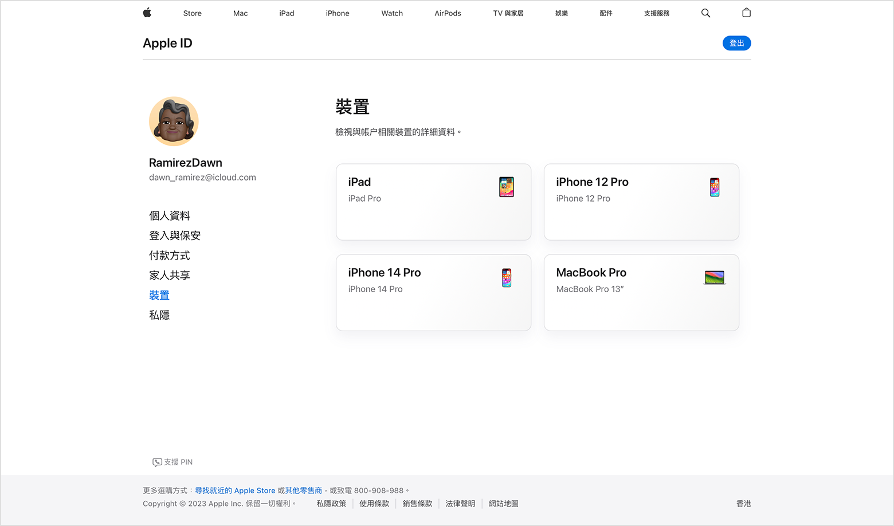Screen dimensions: 894x526
Task: Select 個人資料 in the sidebar
Action: pyautogui.click(x=170, y=216)
